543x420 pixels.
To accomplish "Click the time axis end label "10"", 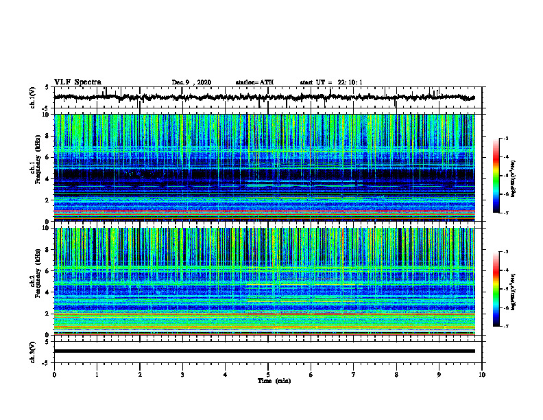I will click(482, 375).
